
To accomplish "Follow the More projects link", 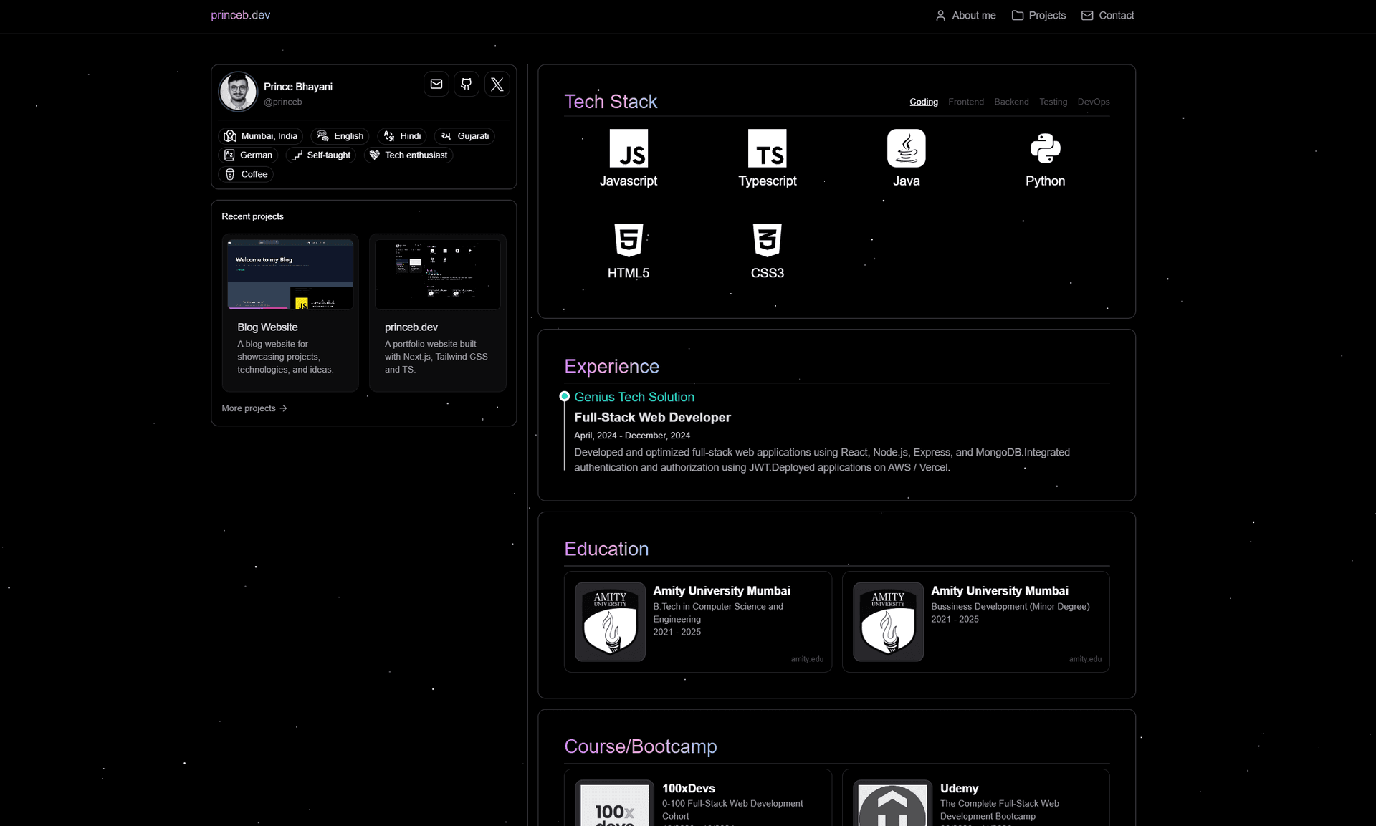I will pos(254,408).
